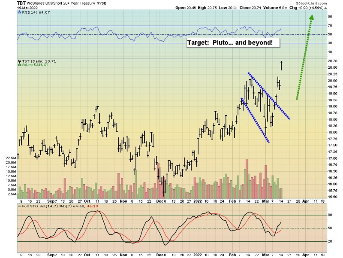Click the RSI 30 level label
Image resolution: width=343 pixels, height=258 pixels.
coord(330,43)
